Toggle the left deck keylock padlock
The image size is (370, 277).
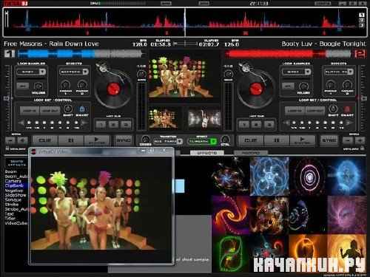click(7, 148)
